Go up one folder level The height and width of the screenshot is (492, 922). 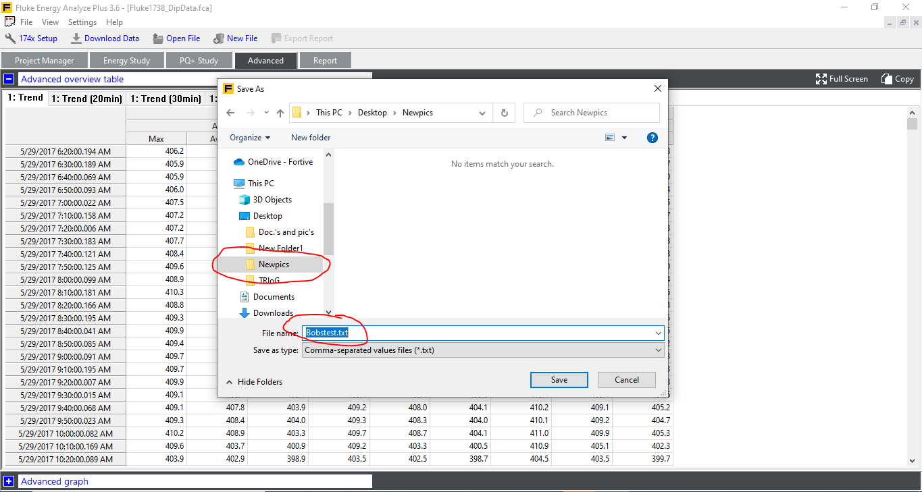tap(280, 113)
